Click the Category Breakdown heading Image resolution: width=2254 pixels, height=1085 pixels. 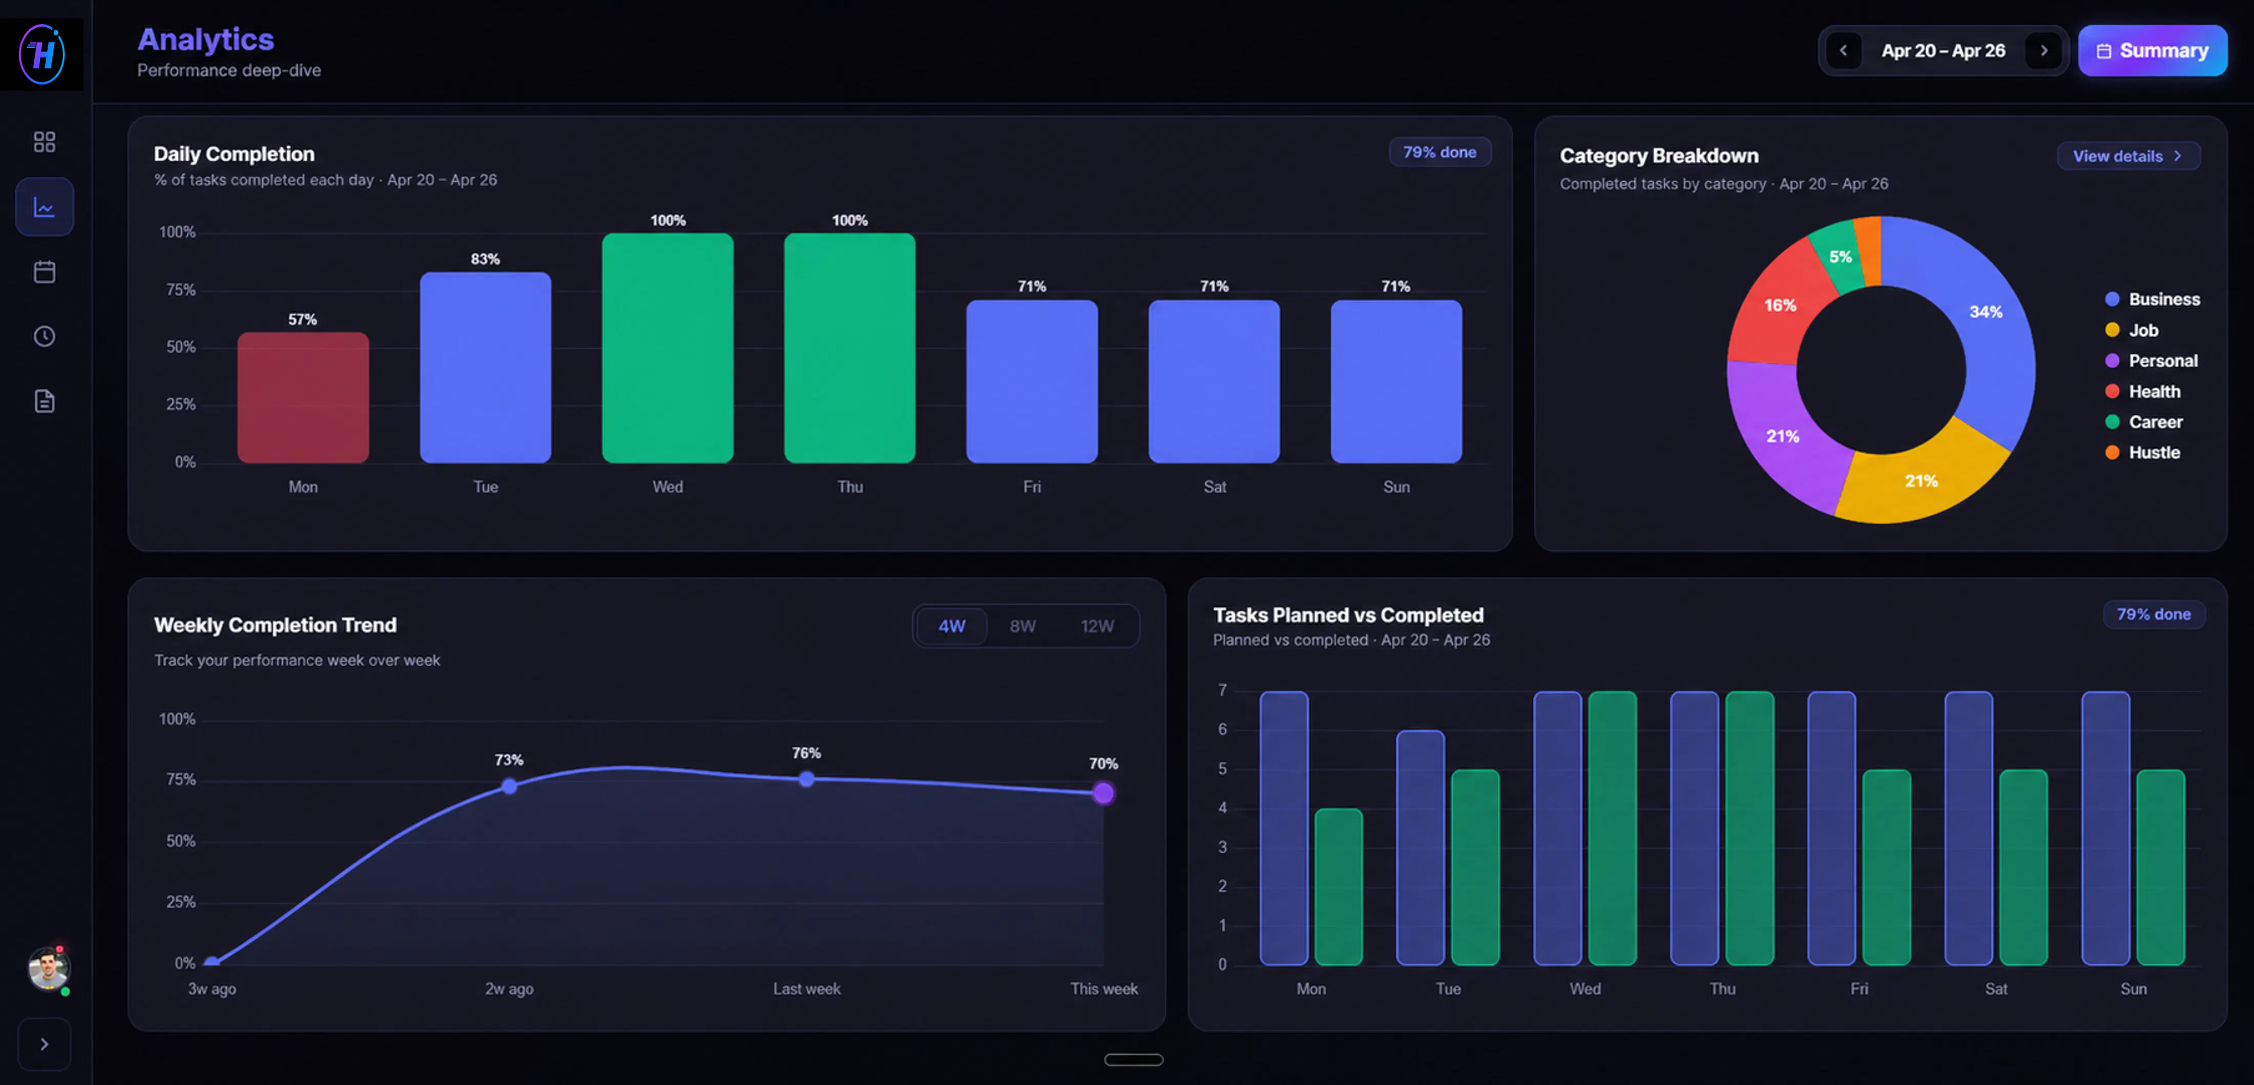[x=1658, y=156]
